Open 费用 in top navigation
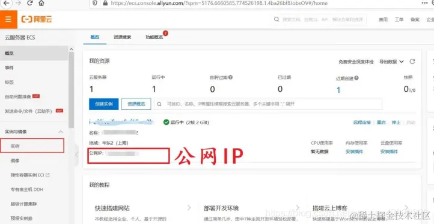 (x=384, y=20)
